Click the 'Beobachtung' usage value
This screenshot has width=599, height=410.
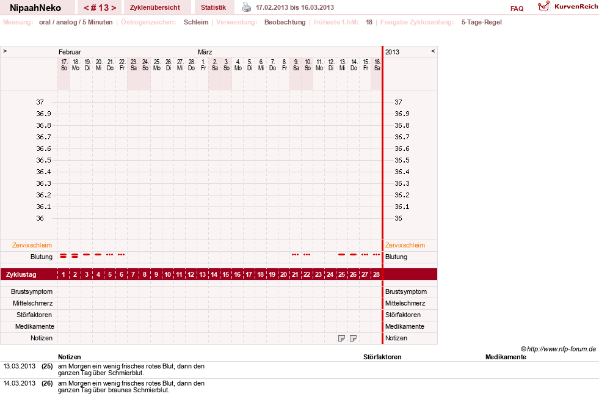coord(285,22)
